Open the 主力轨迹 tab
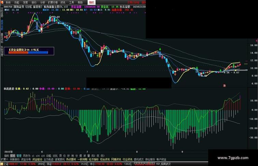The width and height of the screenshot is (258, 166). pyautogui.click(x=48, y=160)
